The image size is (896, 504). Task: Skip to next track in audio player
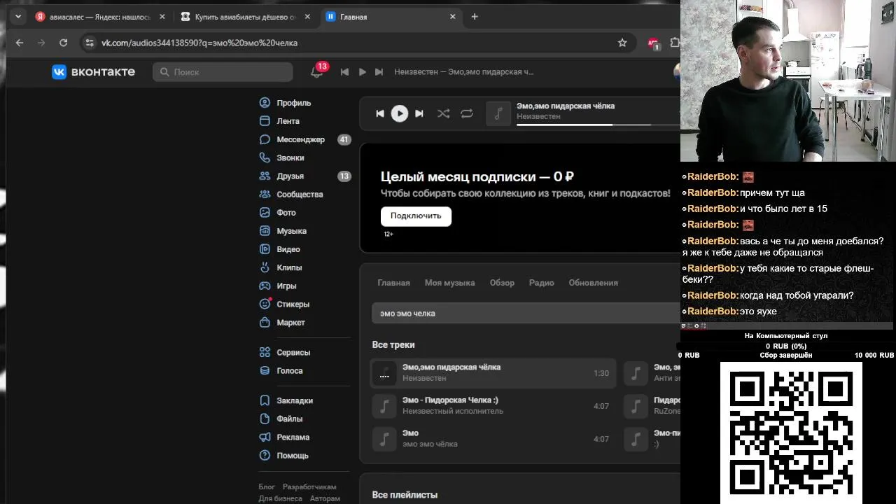click(x=419, y=113)
